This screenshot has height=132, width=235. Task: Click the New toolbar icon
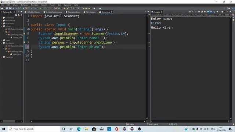coord(2,8)
